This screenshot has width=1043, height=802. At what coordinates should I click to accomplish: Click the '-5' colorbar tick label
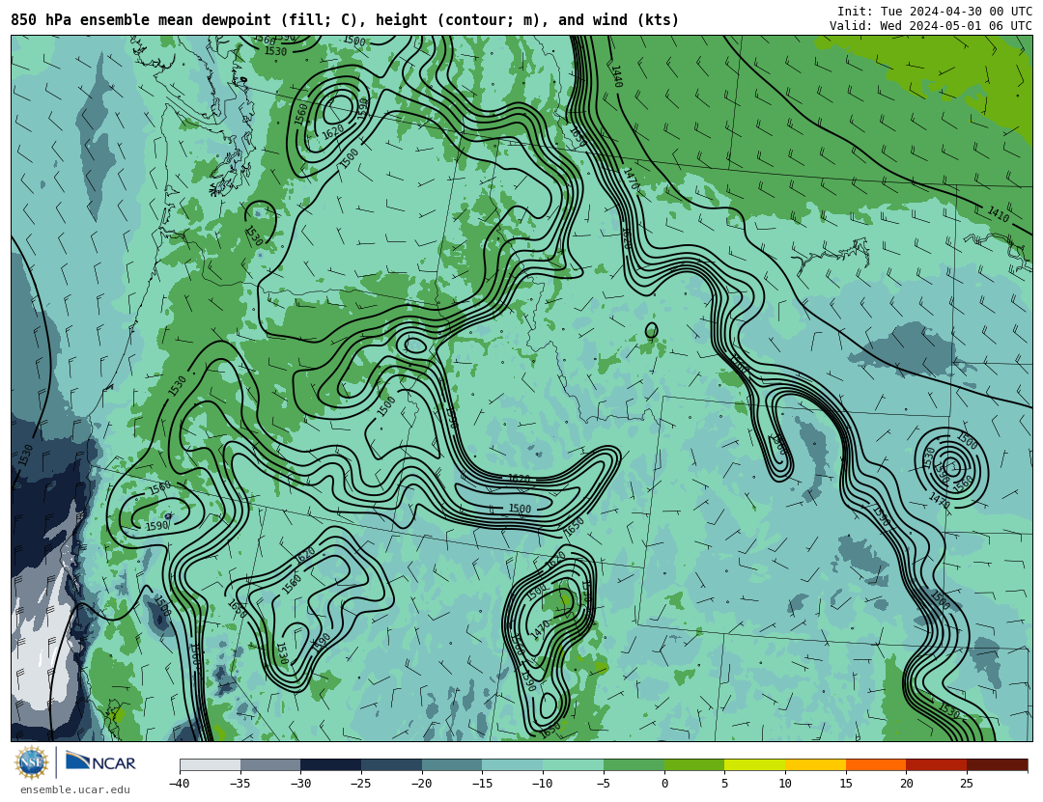click(x=604, y=784)
